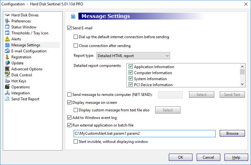Select the Hot Keys entry
The height and width of the screenshot is (165, 251).
(19, 81)
